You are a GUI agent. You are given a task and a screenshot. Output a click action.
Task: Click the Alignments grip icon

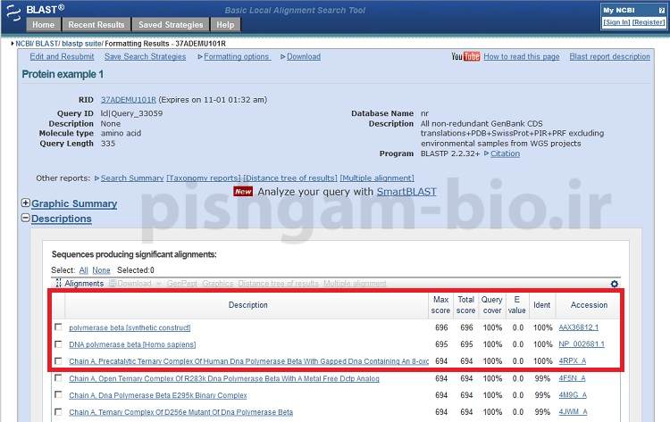(x=58, y=284)
